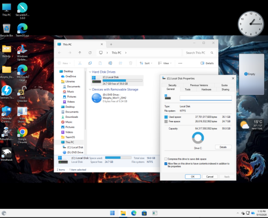Click the Up arrow navigation icon
The image size is (268, 218).
pyautogui.click(x=80, y=52)
